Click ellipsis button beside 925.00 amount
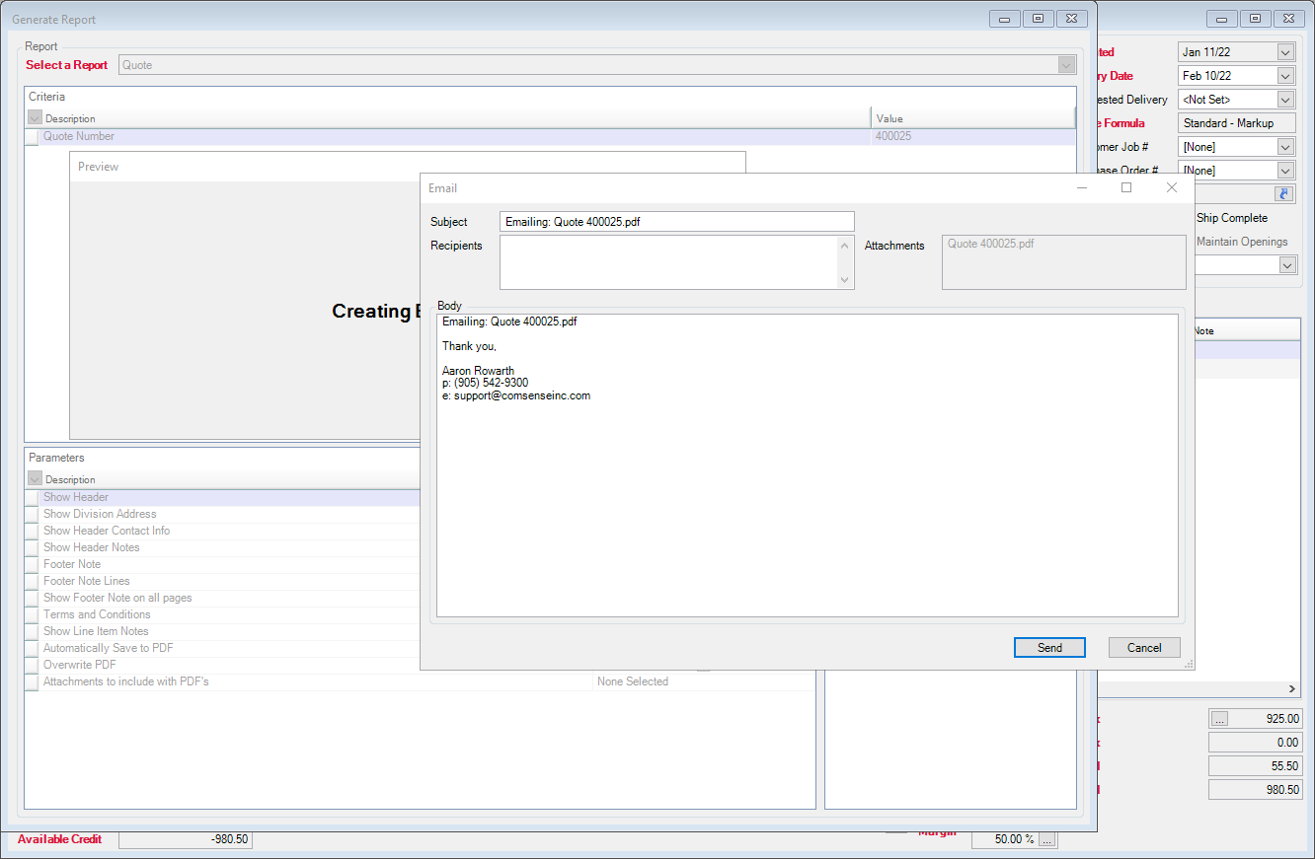The height and width of the screenshot is (859, 1315). 1219,719
